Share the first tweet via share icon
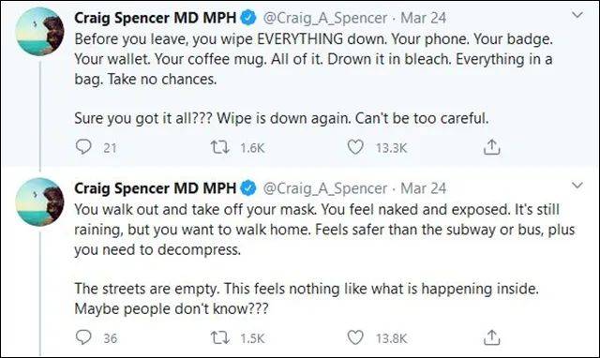Screen dimensions: 600x358 491,147
